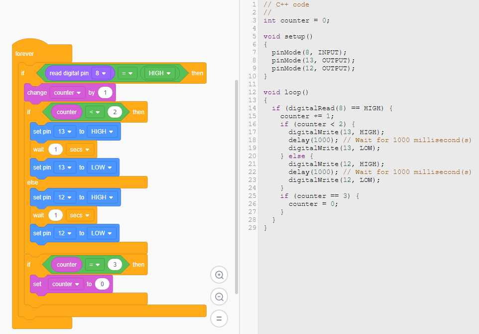The image size is (479, 334).
Task: Open HIGH value dropdown for pin 12
Action: coord(103,197)
